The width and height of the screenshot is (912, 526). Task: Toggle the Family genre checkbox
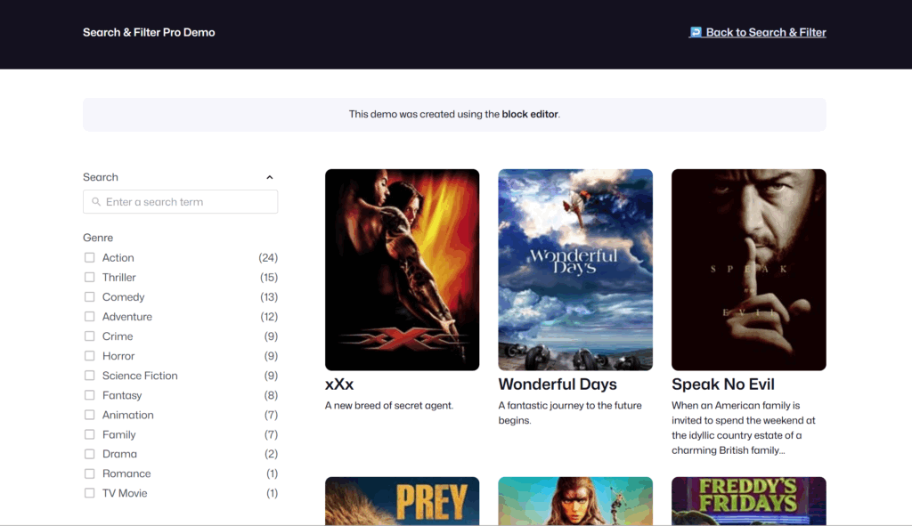click(x=89, y=434)
